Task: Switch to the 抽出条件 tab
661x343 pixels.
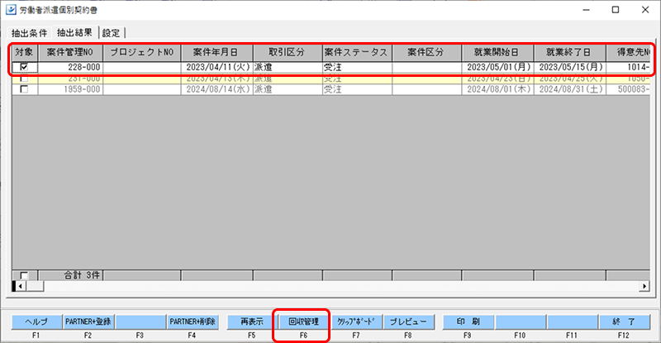Action: (x=30, y=33)
